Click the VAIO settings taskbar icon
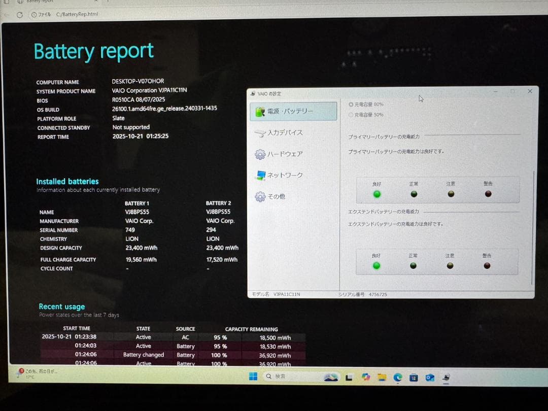The height and width of the screenshot is (411, 548). [x=446, y=378]
